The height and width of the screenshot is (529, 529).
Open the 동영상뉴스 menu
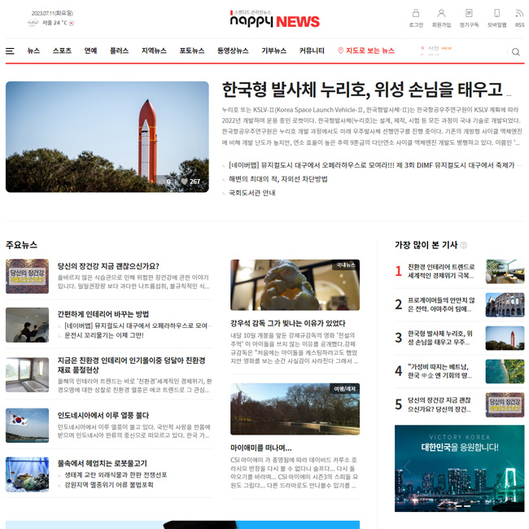(233, 50)
